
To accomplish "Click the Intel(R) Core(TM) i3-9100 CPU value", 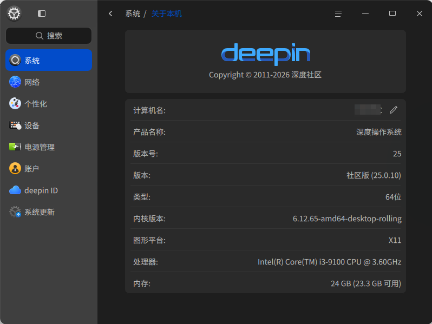I will tap(330, 262).
